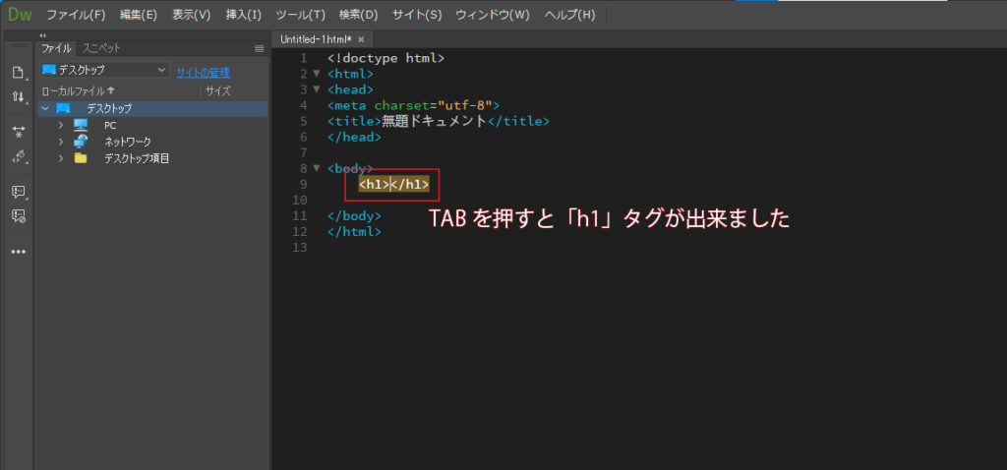Click the PC computer icon
The image size is (1007, 470).
81,125
